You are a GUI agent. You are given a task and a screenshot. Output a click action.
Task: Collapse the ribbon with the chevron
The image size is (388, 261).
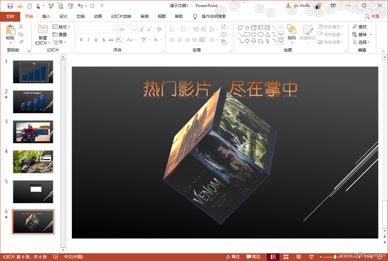[383, 51]
